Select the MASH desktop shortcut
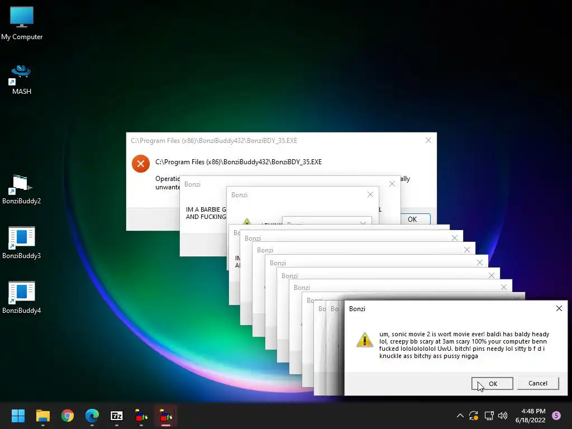This screenshot has height=429, width=572. click(x=22, y=80)
